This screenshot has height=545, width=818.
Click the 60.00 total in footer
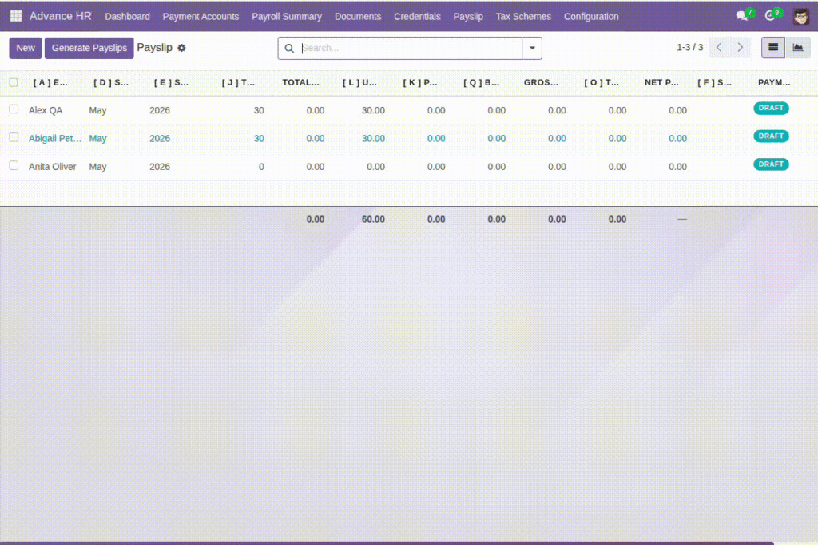373,219
